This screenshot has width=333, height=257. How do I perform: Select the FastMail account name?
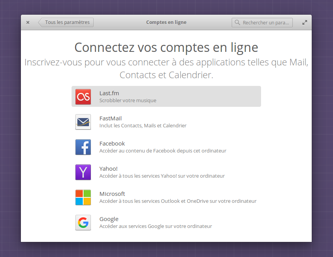pyautogui.click(x=111, y=118)
